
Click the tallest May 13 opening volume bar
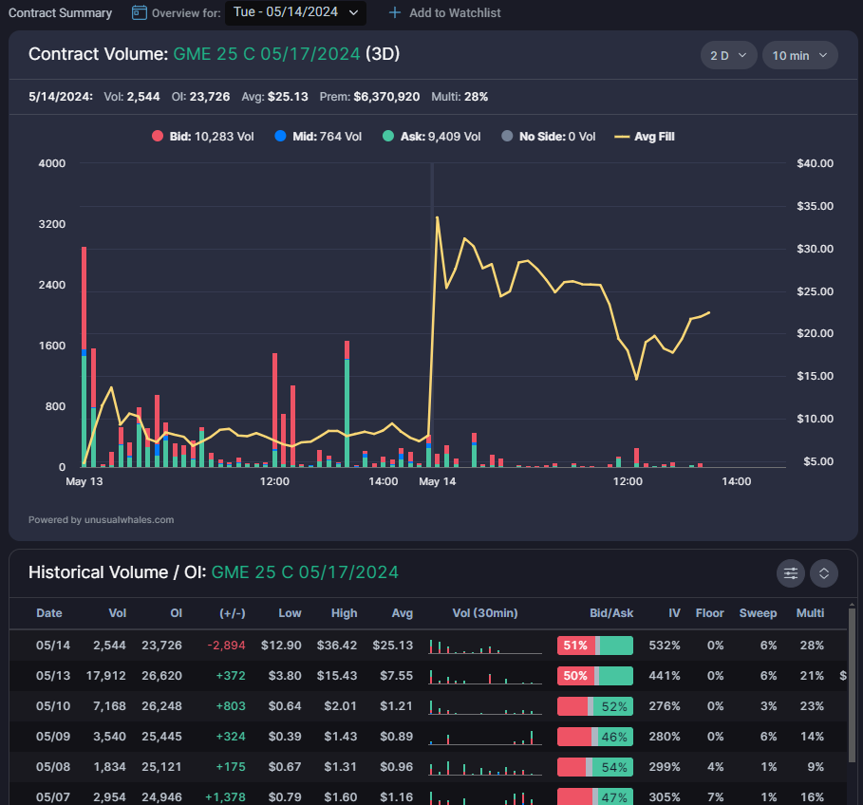point(84,357)
